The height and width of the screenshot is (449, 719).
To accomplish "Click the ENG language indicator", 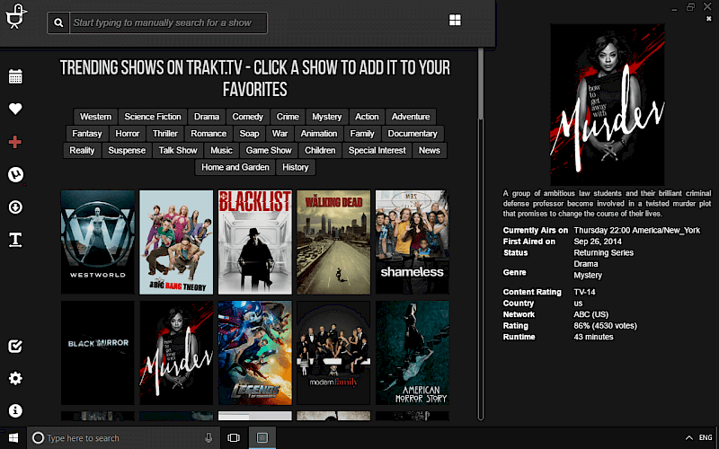I will pyautogui.click(x=706, y=438).
